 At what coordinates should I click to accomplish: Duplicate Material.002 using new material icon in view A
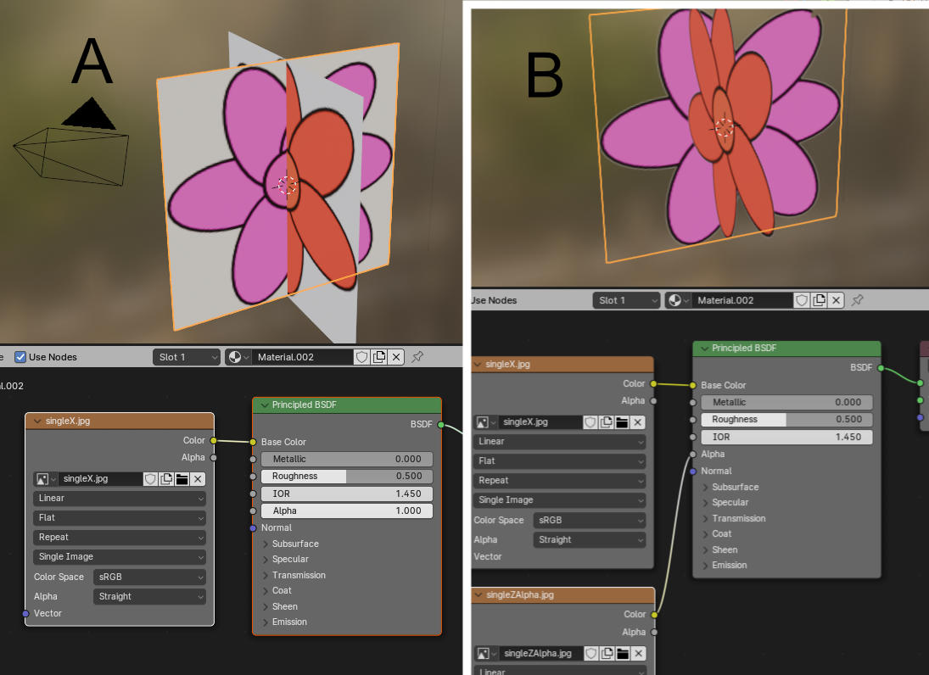point(379,357)
